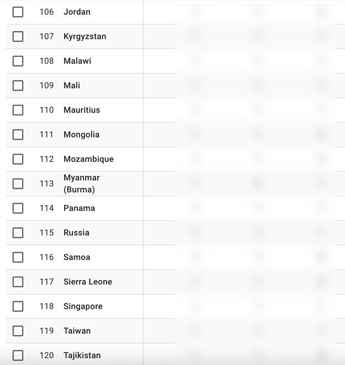Select the Sierra Leone checkbox
Viewport: 345px width, 365px height.
18,282
